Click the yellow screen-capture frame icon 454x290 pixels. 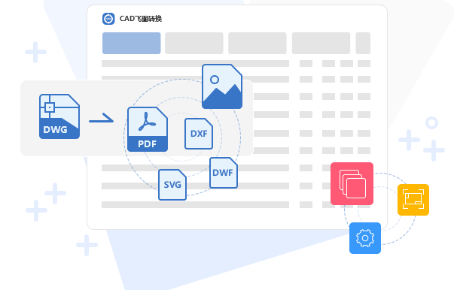[413, 200]
